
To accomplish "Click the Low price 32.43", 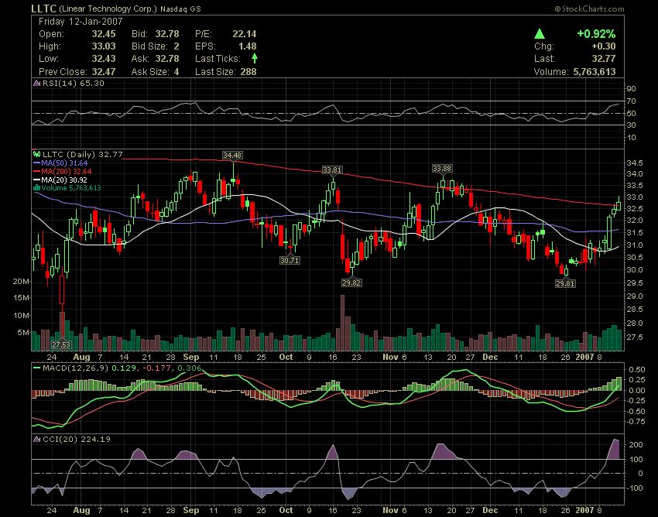I will [104, 59].
